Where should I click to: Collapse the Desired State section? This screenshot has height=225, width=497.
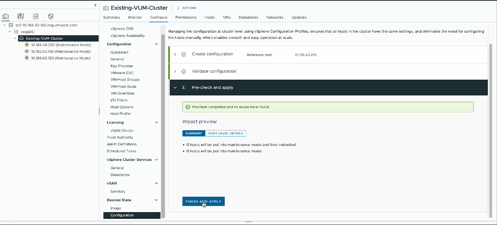[x=156, y=200]
